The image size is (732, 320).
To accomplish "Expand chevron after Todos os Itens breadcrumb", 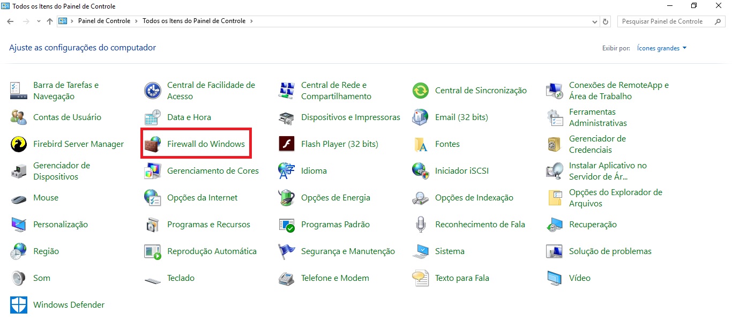I will click(x=251, y=21).
